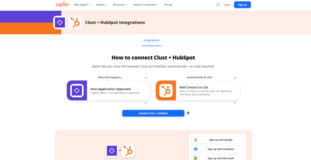Open the search magnifier icon
Screen dimensions: 311x160
click(x=218, y=5)
